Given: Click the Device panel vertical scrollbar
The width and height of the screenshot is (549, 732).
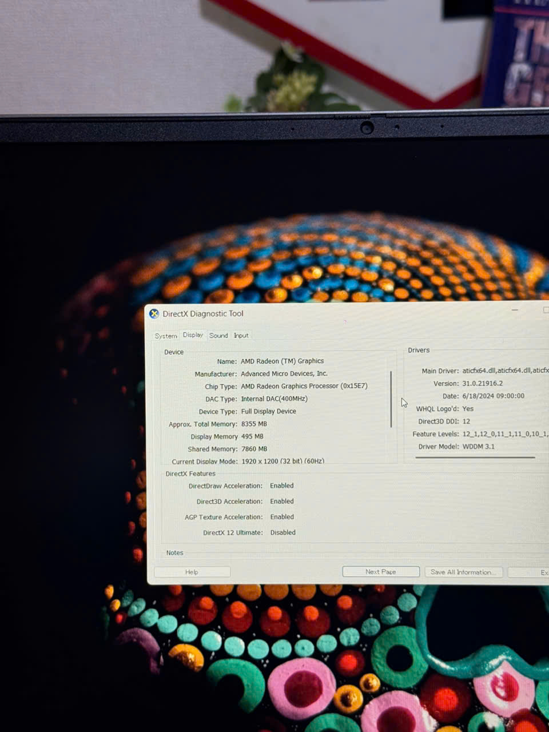Looking at the screenshot, I should coord(391,399).
